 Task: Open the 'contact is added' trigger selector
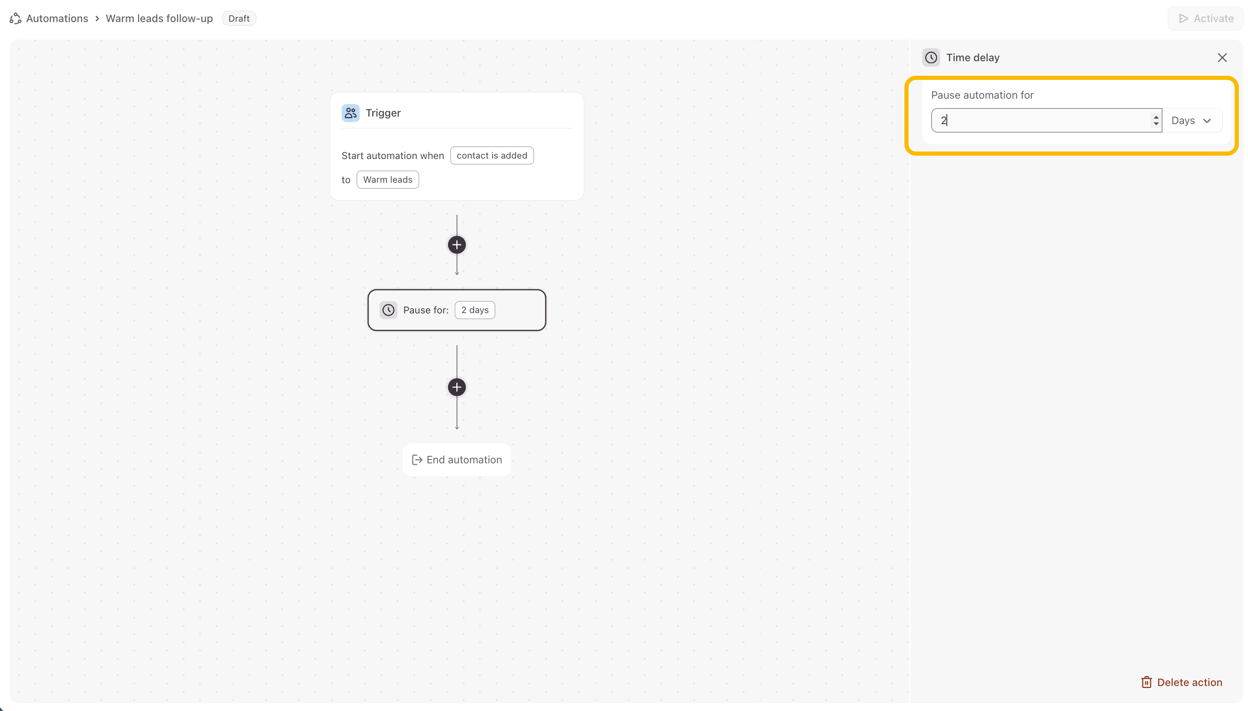(491, 155)
